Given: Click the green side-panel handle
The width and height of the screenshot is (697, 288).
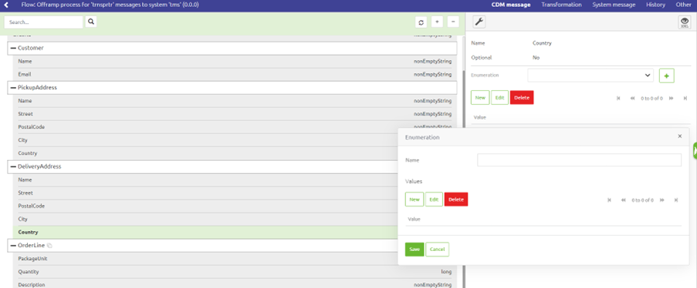Looking at the screenshot, I should (x=695, y=152).
